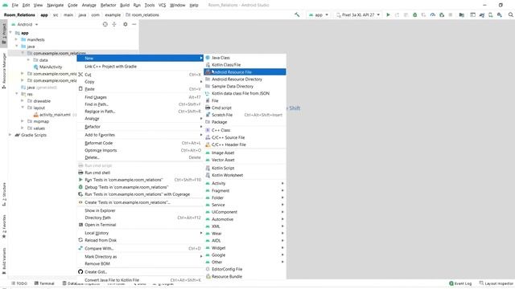This screenshot has width=515, height=289.
Task: Select MainActivity file in tree
Action: 47,67
